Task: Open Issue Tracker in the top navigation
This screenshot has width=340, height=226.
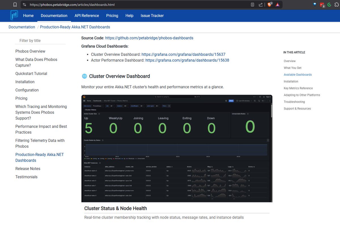Action: click(152, 16)
